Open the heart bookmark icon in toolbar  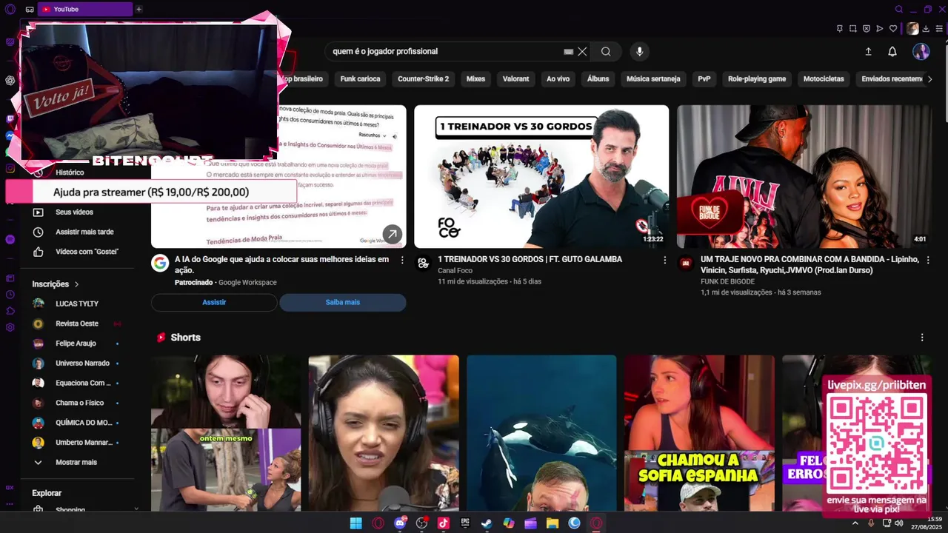893,29
